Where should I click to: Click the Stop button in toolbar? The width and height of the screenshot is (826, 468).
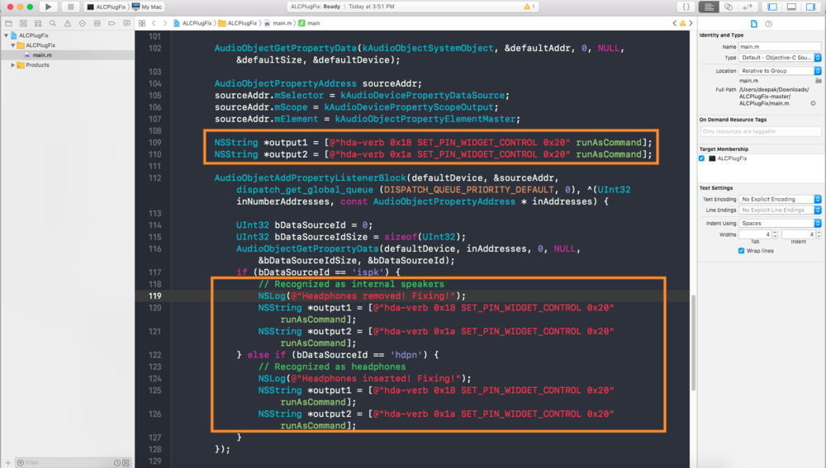tap(69, 7)
